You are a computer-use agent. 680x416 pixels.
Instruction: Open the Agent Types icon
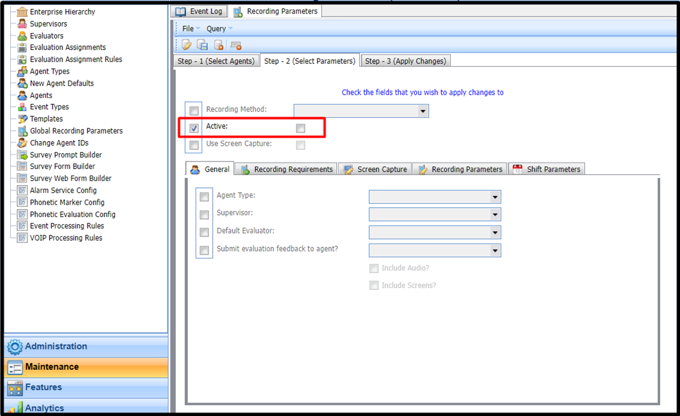pos(22,72)
